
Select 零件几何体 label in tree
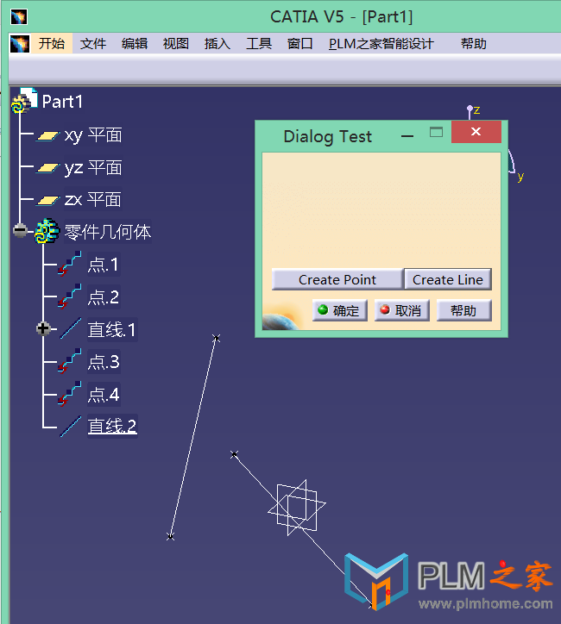click(x=108, y=232)
